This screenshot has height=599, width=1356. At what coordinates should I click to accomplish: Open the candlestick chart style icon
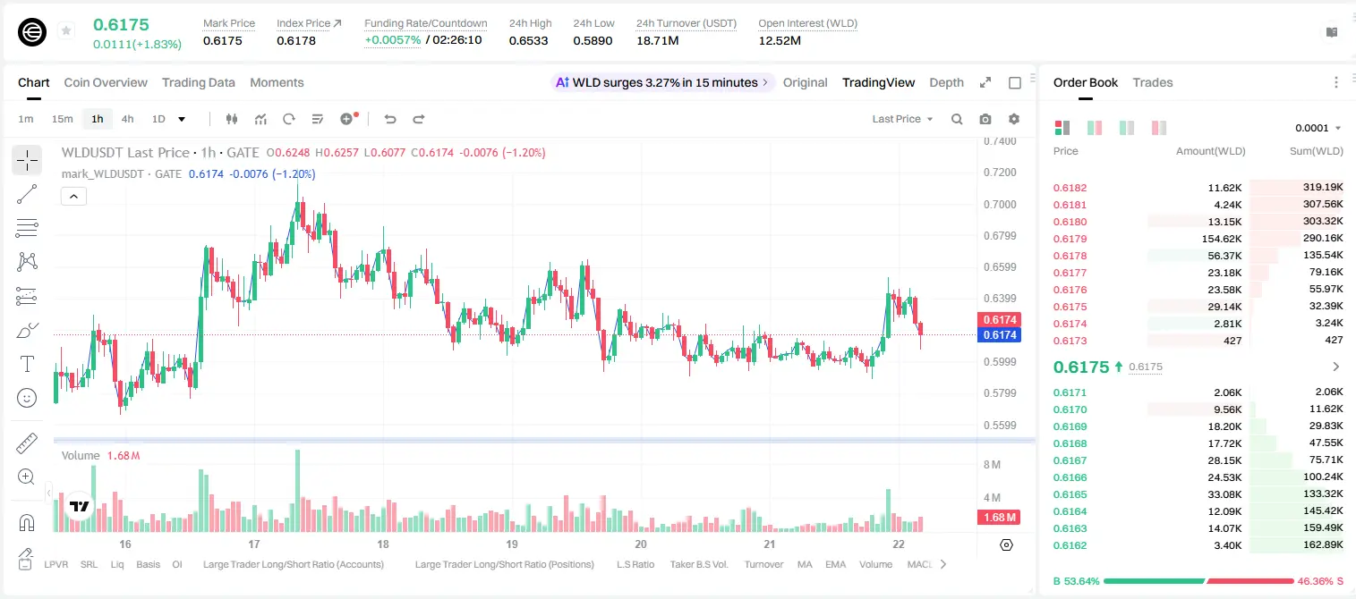[x=232, y=119]
